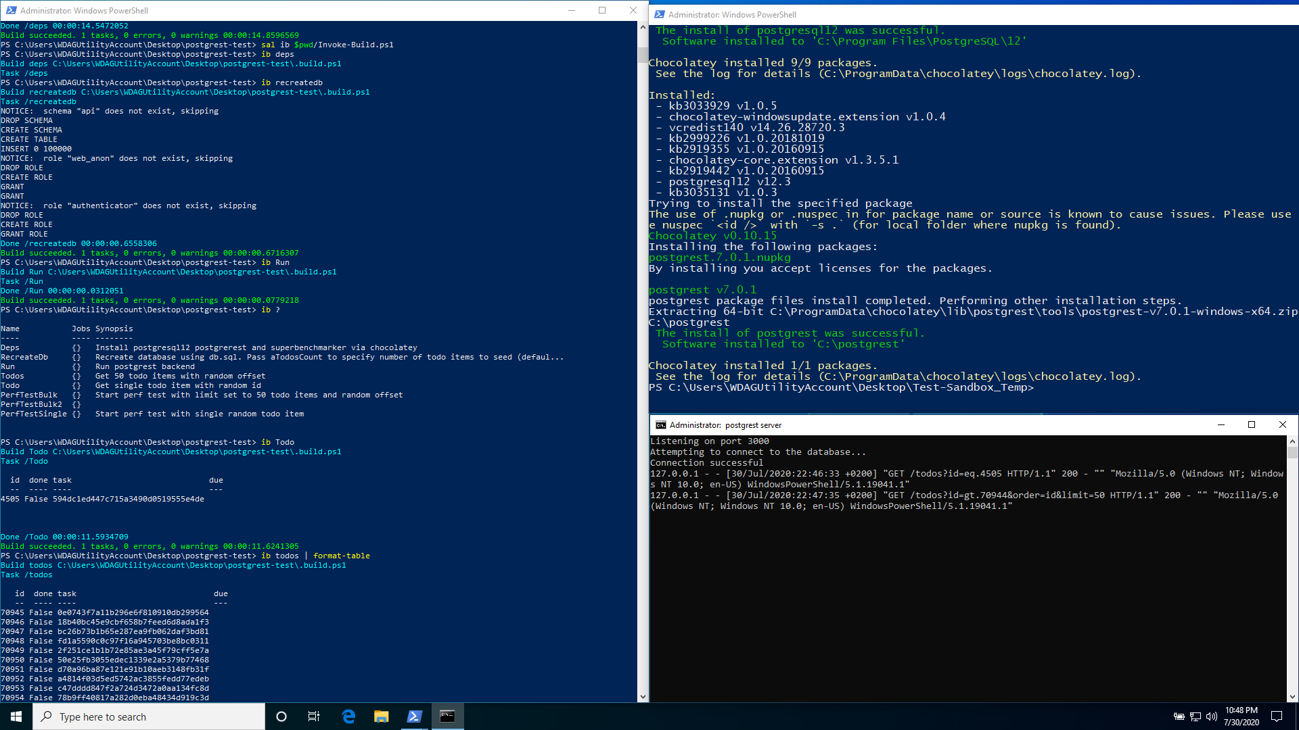Click the right PowerShell window's title bar icon

click(x=659, y=14)
